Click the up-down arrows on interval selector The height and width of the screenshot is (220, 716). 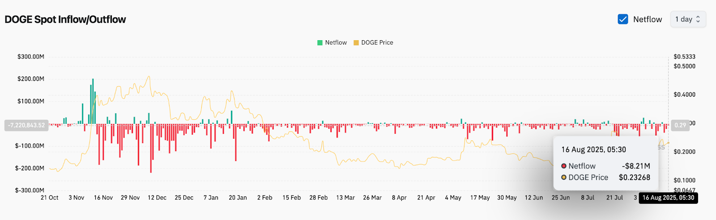[x=698, y=19]
